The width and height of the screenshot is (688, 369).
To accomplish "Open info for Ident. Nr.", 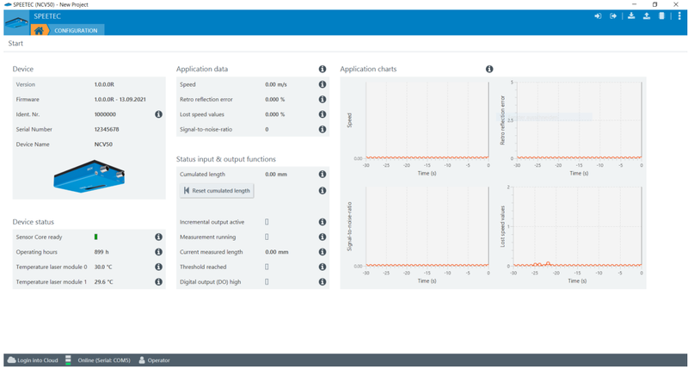I will [x=158, y=114].
